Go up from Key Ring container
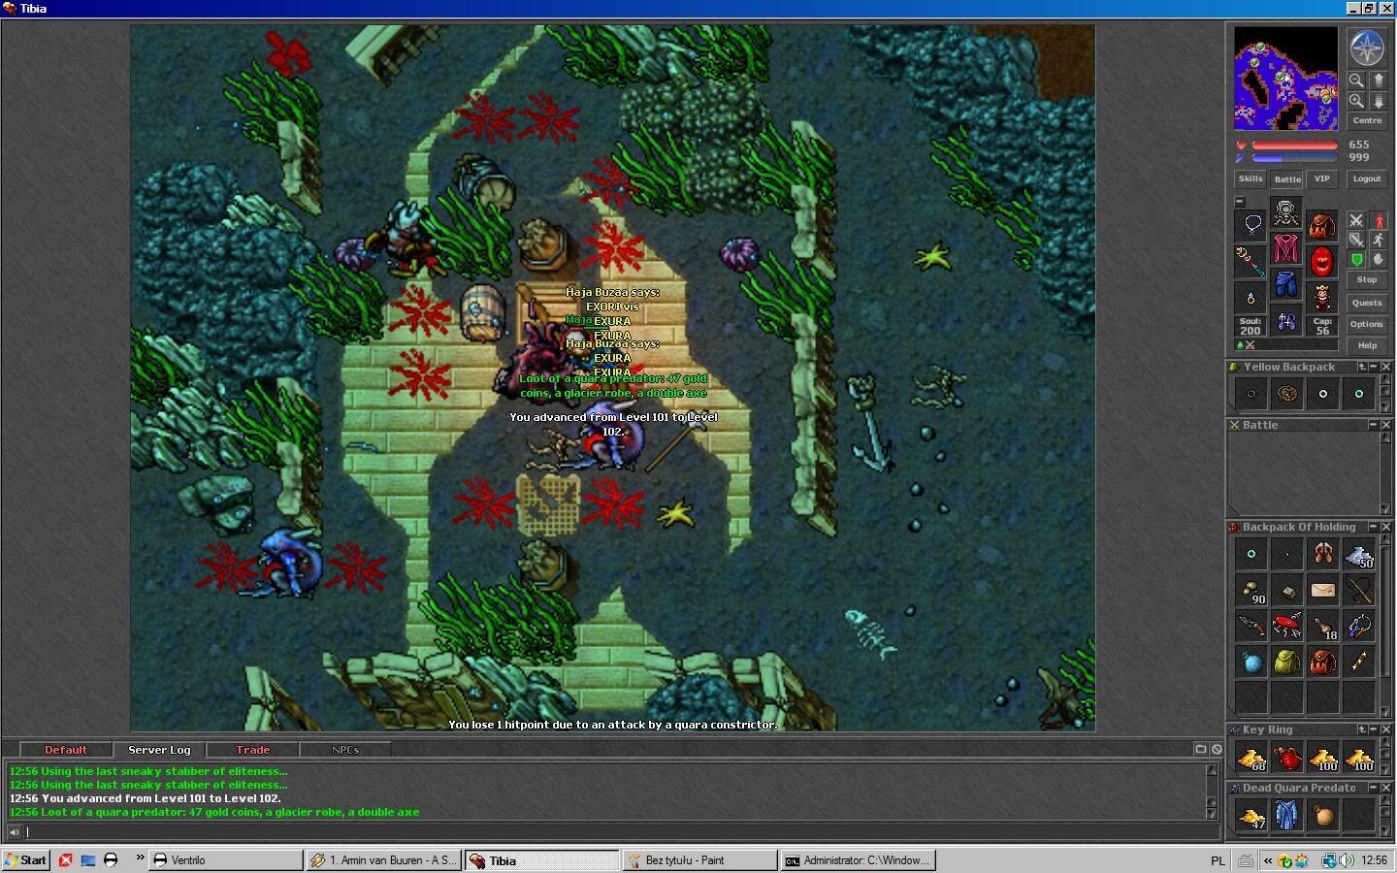Viewport: 1397px width, 873px height. point(1362,729)
